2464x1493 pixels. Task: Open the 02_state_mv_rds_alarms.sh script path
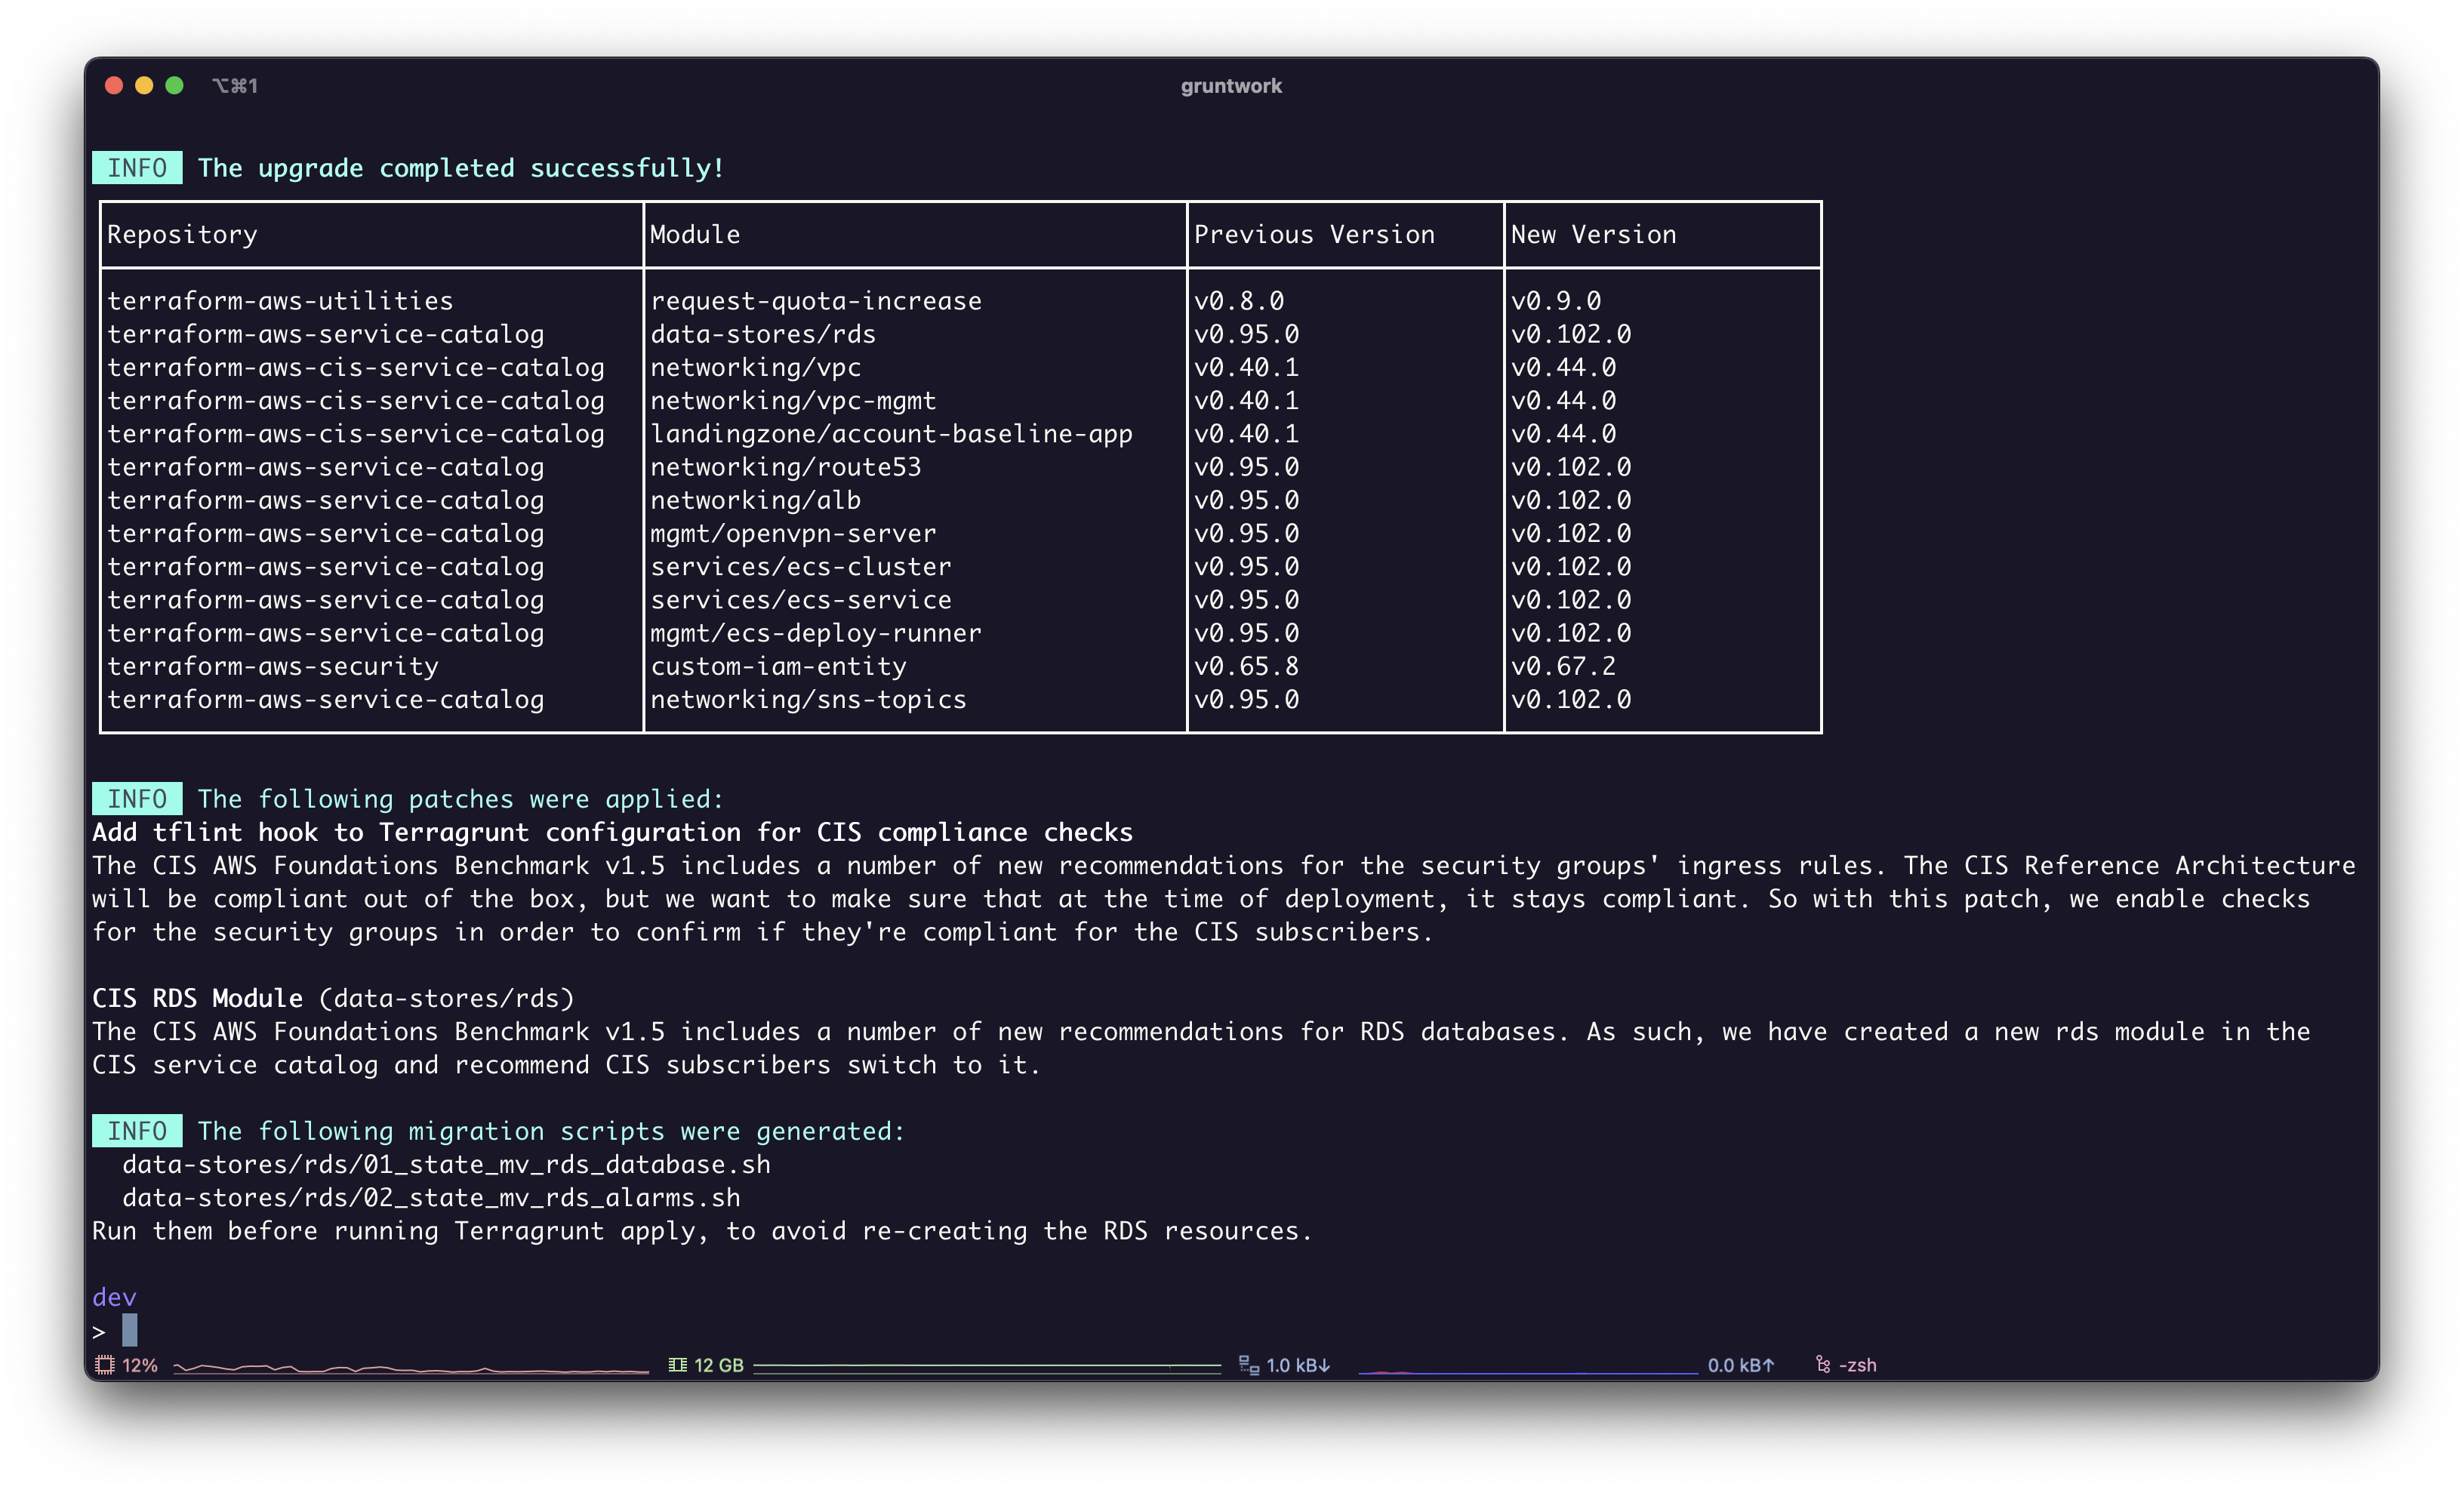click(x=432, y=1197)
